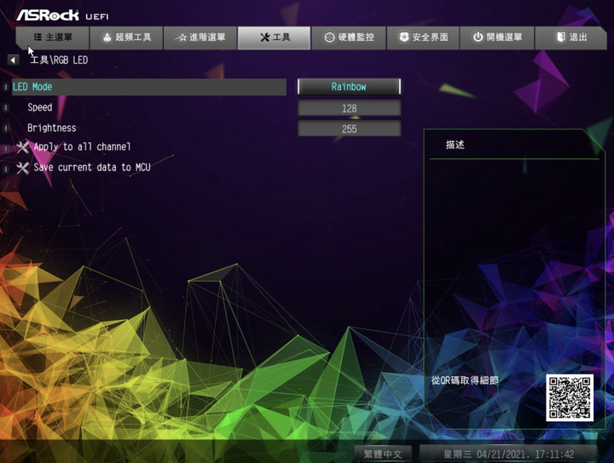Click the 描述 description panel heading
Viewport: 614px width, 463px height.
pos(455,145)
